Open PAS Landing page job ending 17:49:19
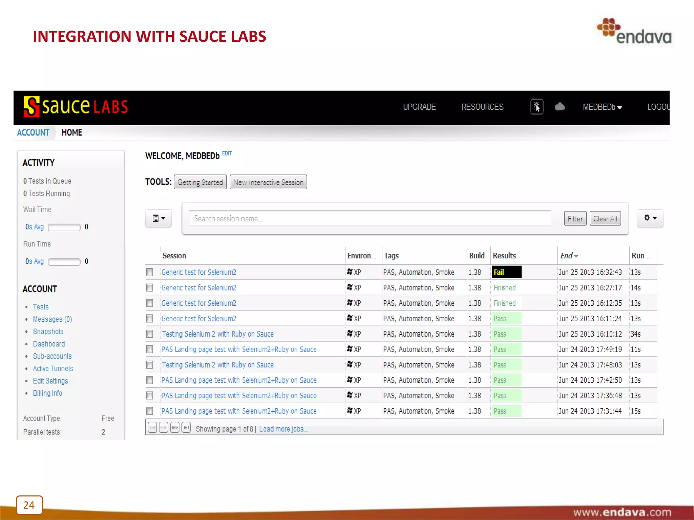The height and width of the screenshot is (520, 694). pyautogui.click(x=239, y=349)
